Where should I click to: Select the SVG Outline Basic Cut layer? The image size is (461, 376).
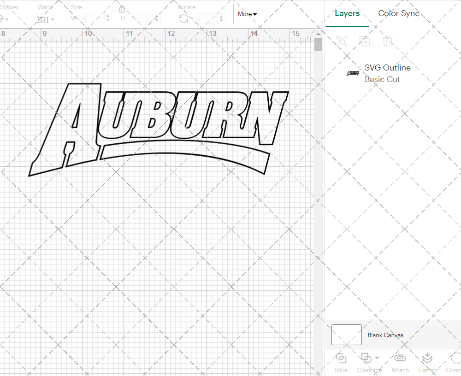[387, 73]
